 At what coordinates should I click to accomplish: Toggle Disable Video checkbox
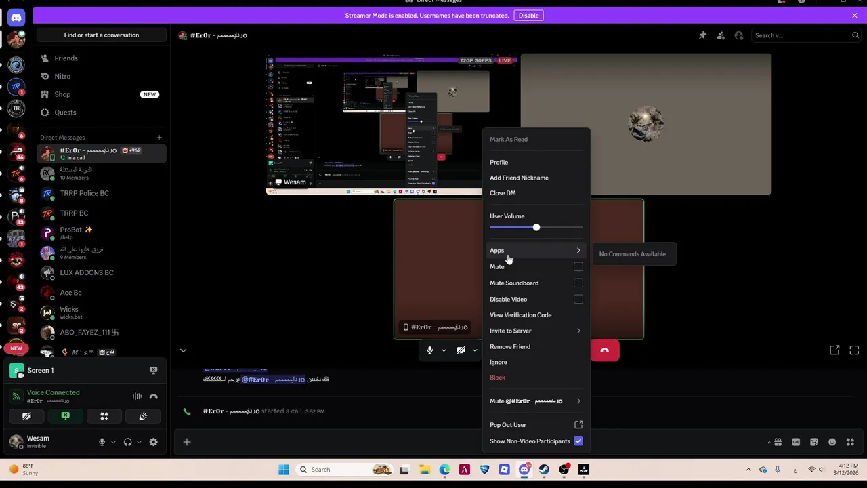pos(578,300)
